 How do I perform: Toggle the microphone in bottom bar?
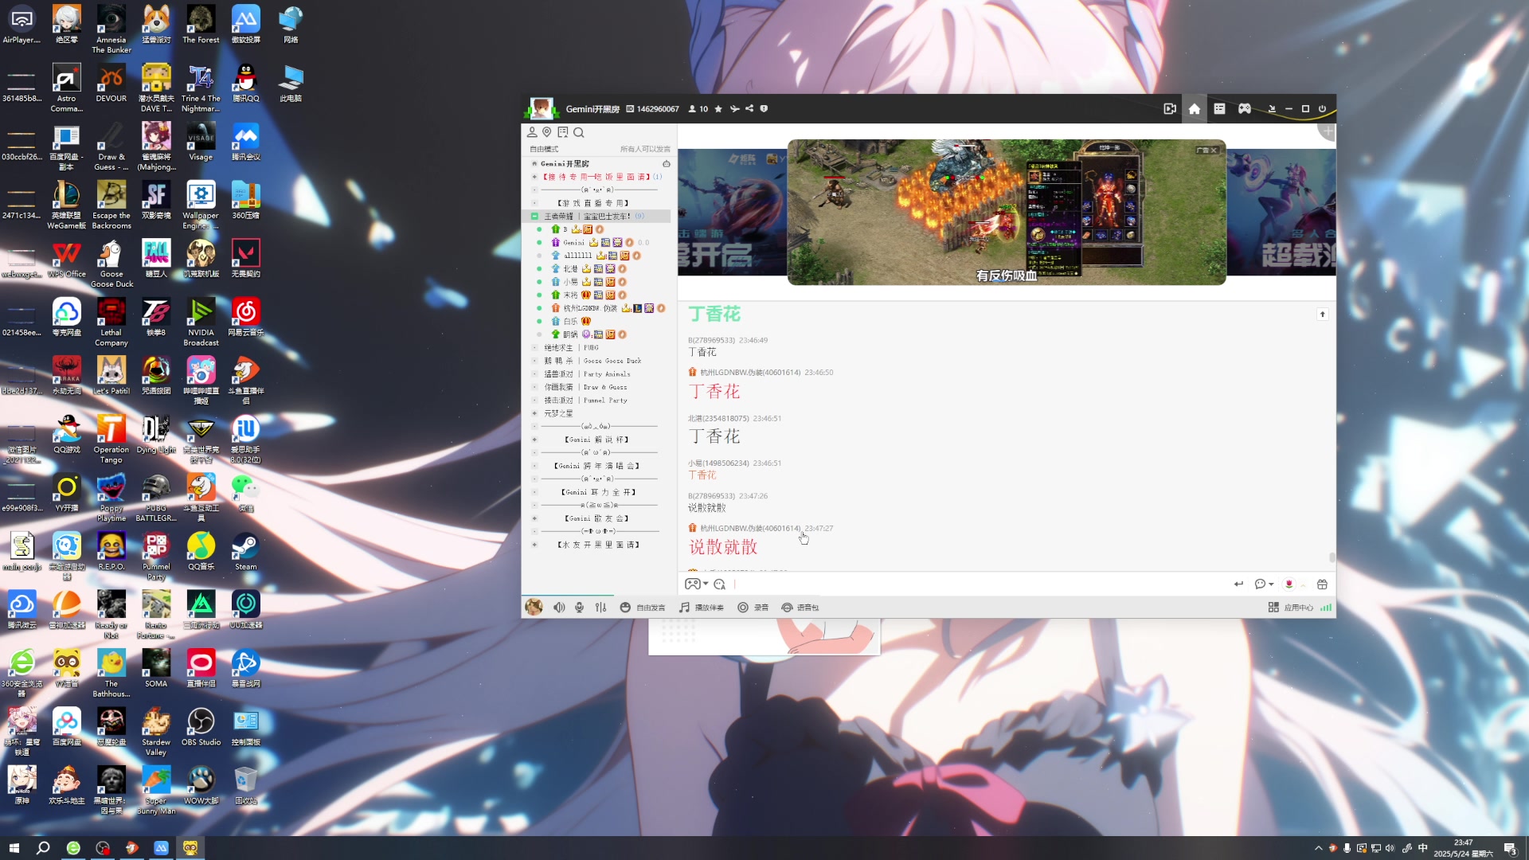click(x=579, y=608)
